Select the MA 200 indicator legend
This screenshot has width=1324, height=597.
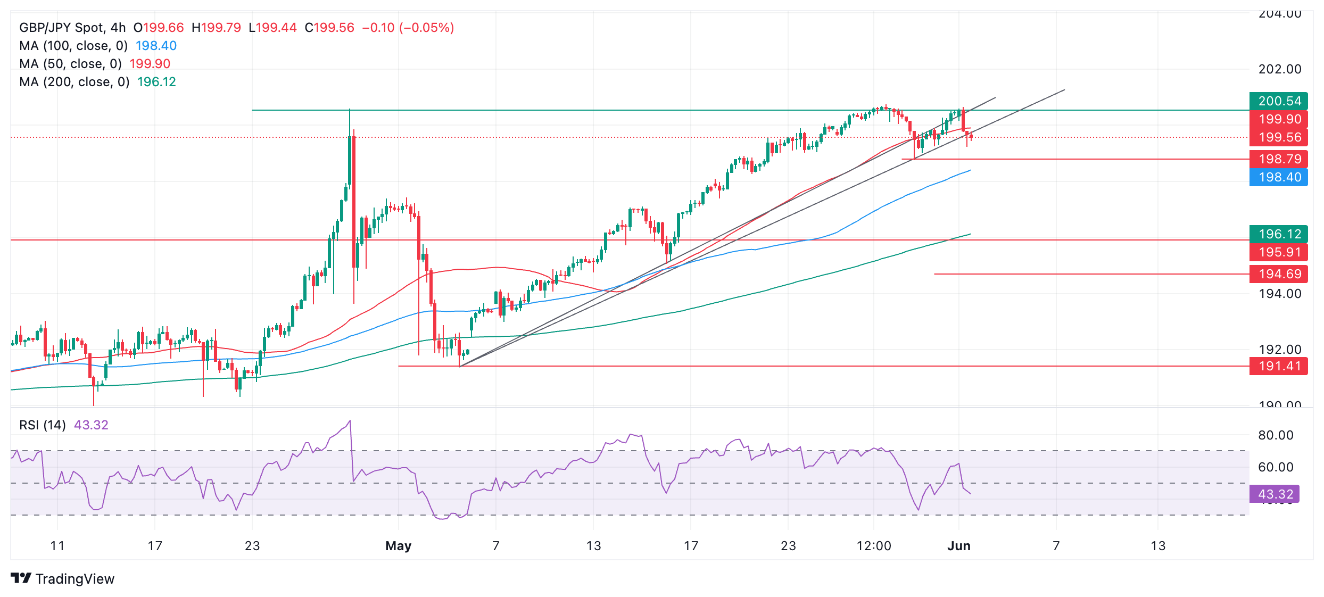point(75,82)
